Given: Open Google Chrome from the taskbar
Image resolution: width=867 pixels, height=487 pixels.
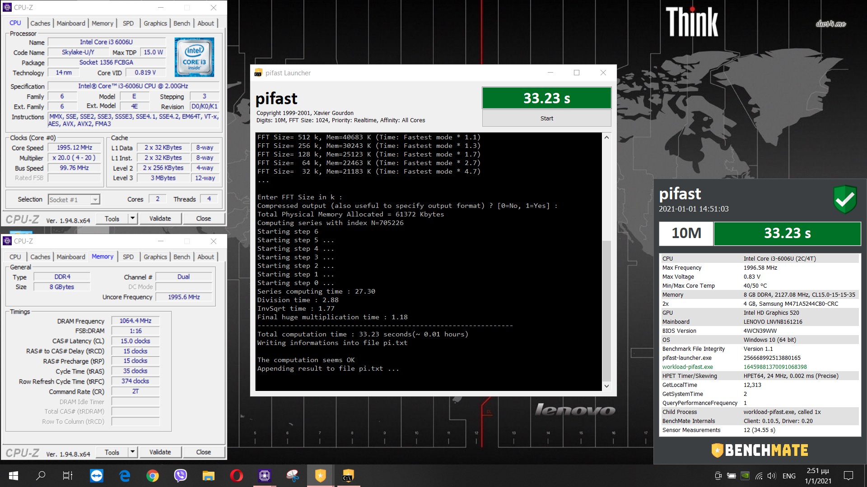Looking at the screenshot, I should (x=153, y=476).
